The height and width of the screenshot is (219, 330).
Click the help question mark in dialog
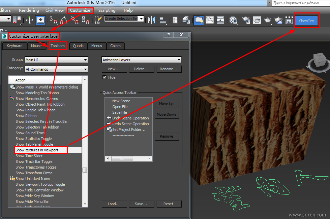pyautogui.click(x=168, y=35)
